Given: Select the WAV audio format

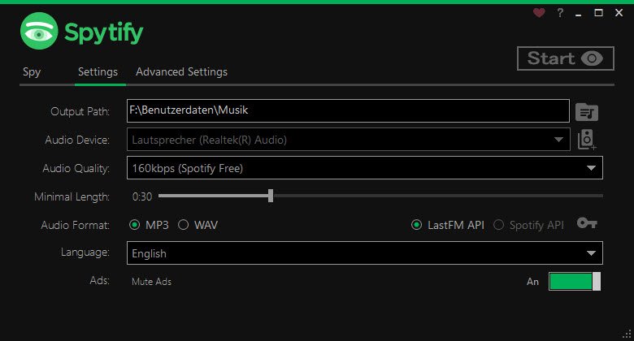Looking at the screenshot, I should click(183, 225).
